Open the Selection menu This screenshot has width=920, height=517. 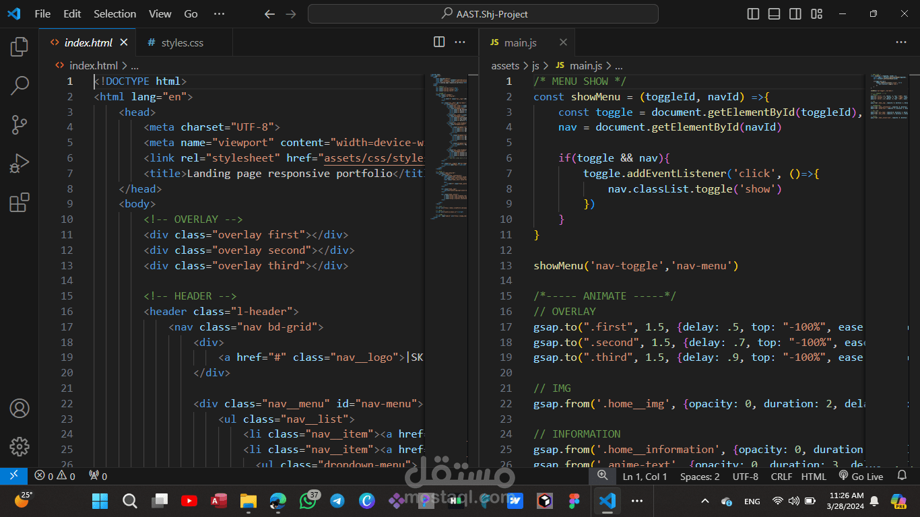pyautogui.click(x=114, y=13)
